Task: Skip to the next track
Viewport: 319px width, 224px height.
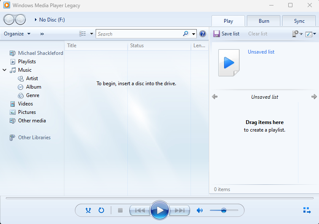Action: [x=180, y=210]
